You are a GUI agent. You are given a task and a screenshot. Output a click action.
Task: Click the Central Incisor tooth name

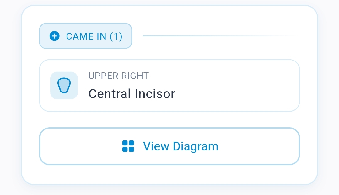pyautogui.click(x=132, y=94)
